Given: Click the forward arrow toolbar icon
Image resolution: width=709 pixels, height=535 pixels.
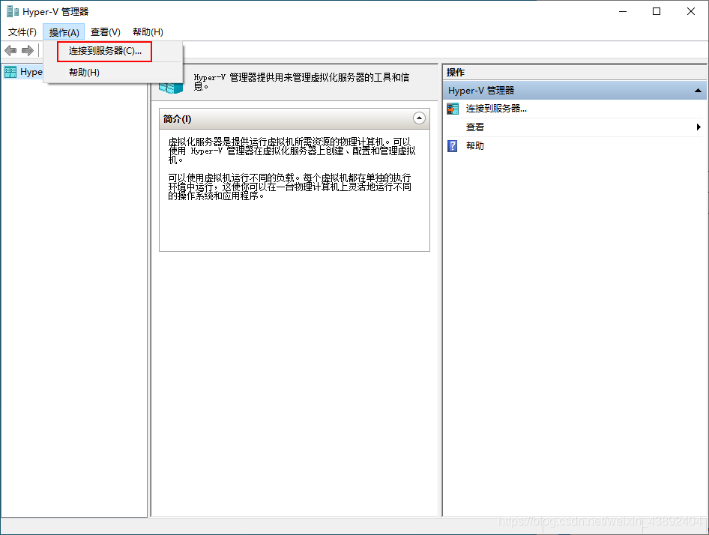Looking at the screenshot, I should click(x=28, y=51).
